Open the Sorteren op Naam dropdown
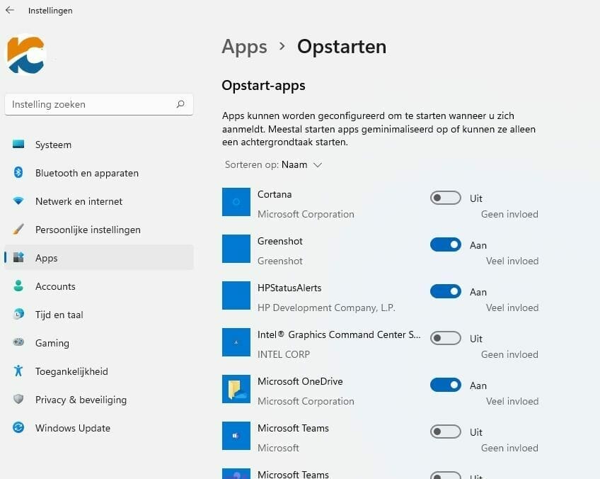 point(274,165)
